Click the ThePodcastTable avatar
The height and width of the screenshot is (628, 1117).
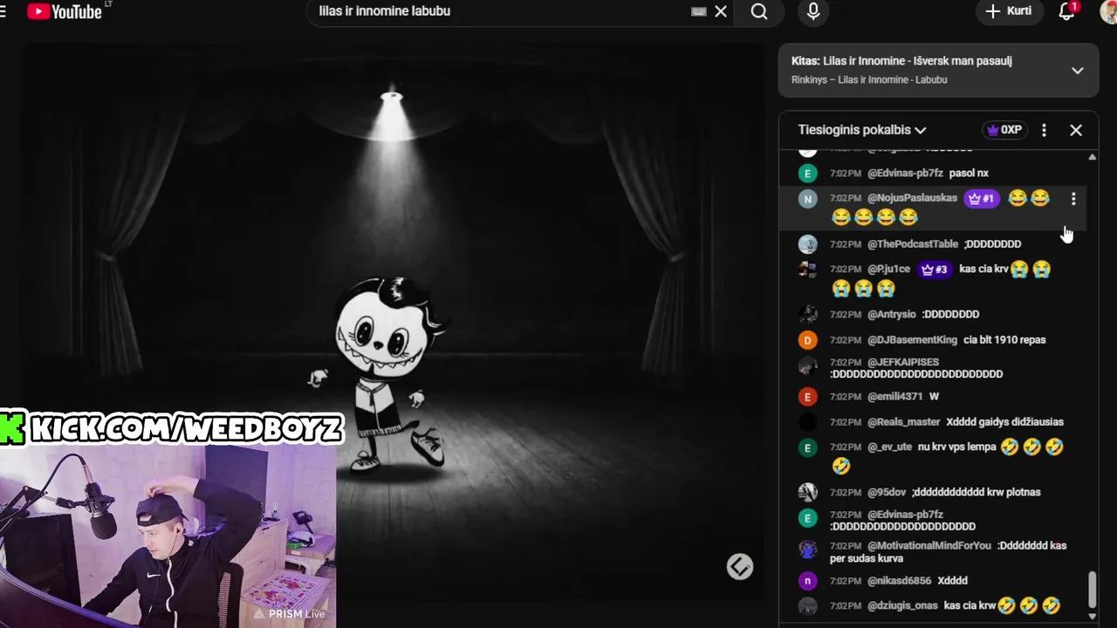click(x=807, y=244)
